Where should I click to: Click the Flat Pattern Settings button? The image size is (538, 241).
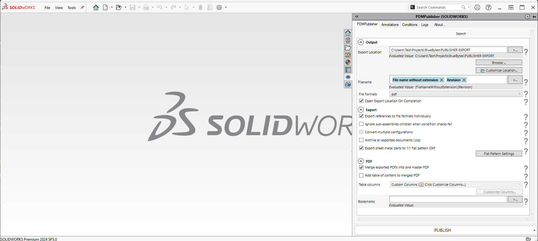pyautogui.click(x=499, y=154)
